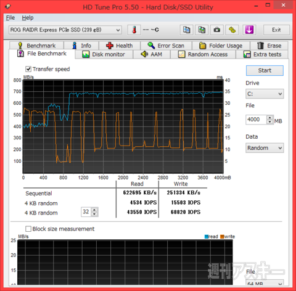
Task: Open the Health tab
Action: [x=120, y=46]
